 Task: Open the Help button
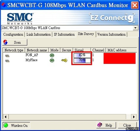click(x=106, y=125)
